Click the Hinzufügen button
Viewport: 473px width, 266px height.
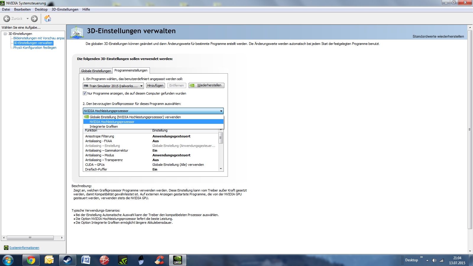pyautogui.click(x=155, y=85)
